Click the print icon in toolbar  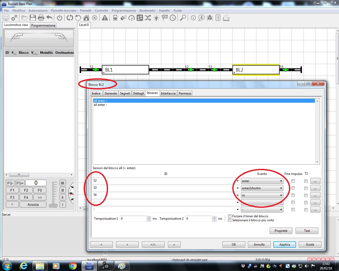41,18
